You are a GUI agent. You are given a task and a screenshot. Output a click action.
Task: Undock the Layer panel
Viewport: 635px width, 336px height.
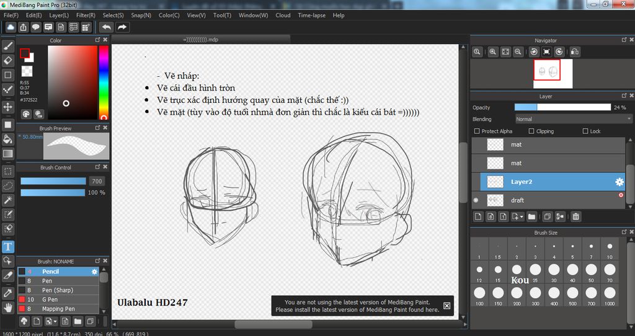pyautogui.click(x=624, y=95)
